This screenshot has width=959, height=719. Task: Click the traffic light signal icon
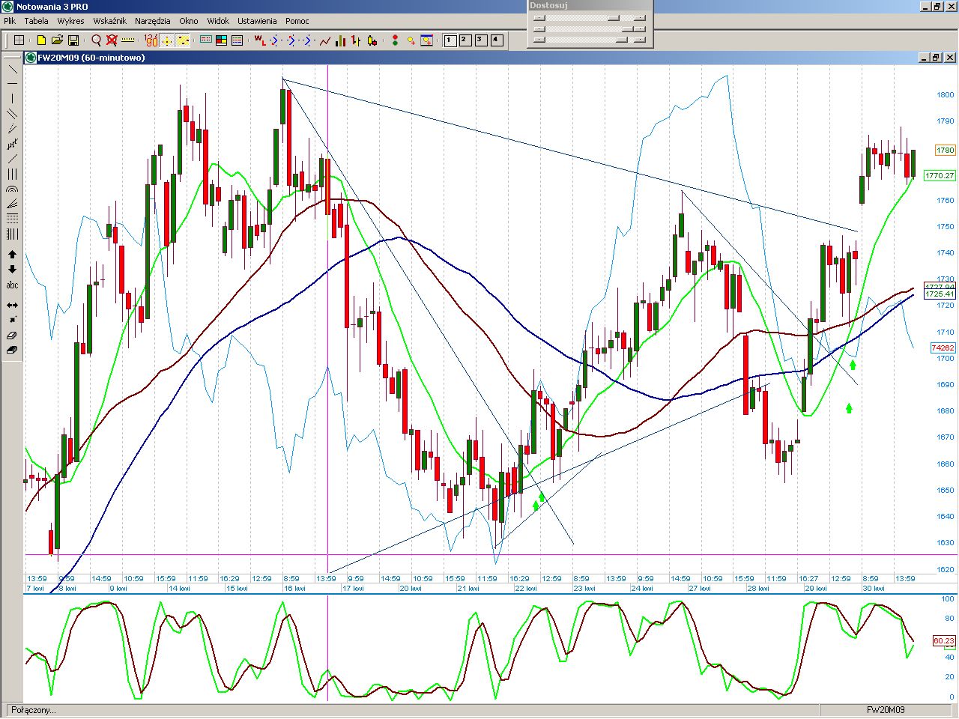[x=395, y=40]
